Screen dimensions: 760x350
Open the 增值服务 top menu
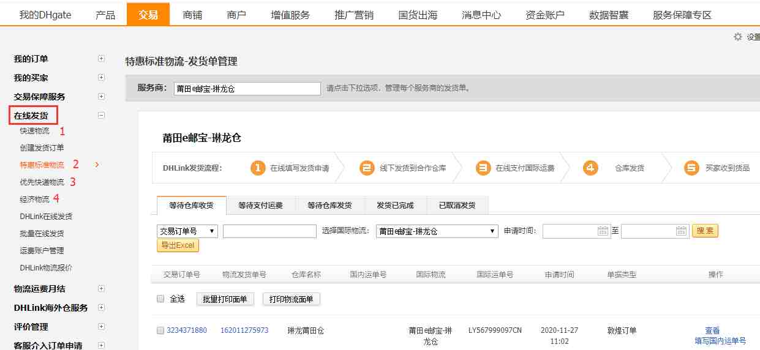click(x=290, y=15)
